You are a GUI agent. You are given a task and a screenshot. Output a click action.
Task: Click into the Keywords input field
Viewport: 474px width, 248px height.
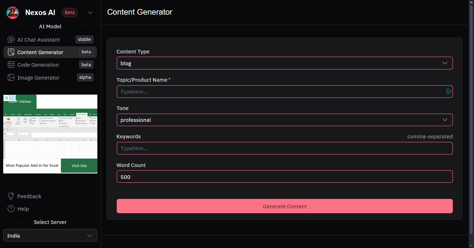point(284,148)
